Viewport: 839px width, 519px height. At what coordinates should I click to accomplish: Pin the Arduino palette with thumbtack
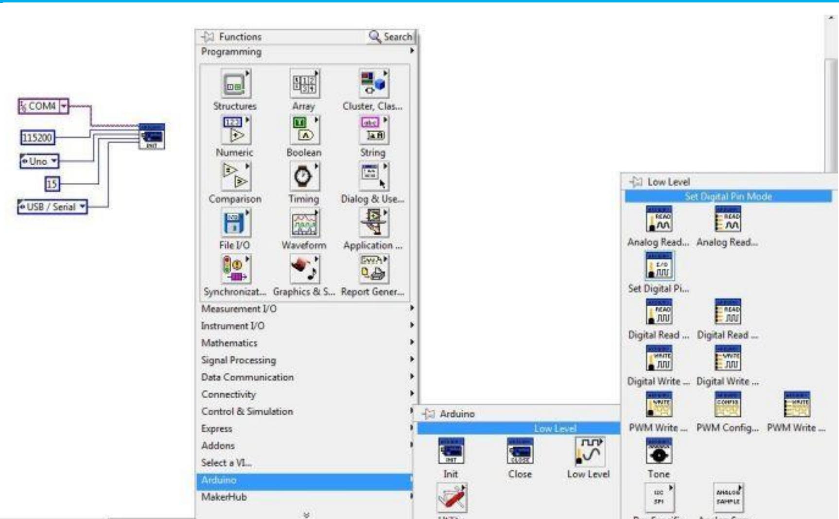pyautogui.click(x=429, y=414)
